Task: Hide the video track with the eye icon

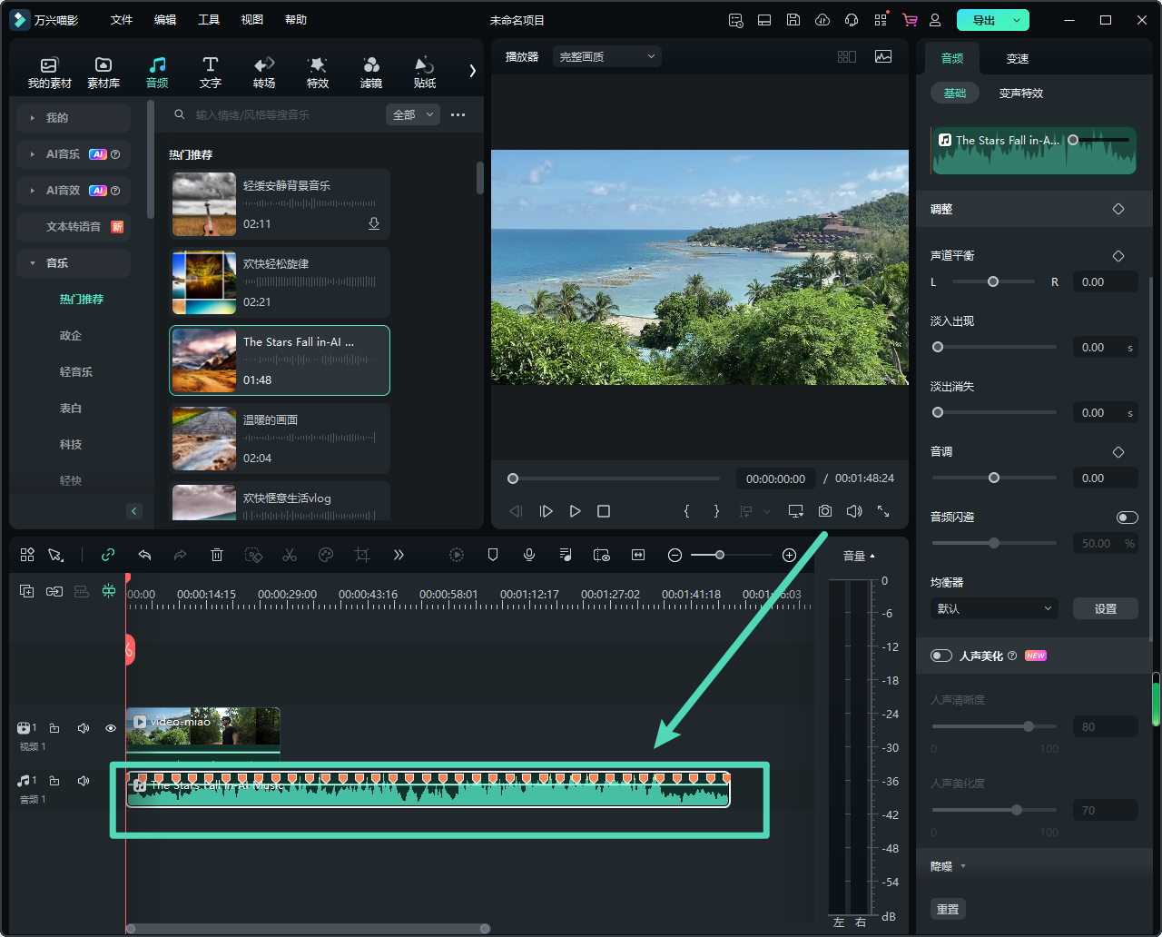Action: pos(111,728)
